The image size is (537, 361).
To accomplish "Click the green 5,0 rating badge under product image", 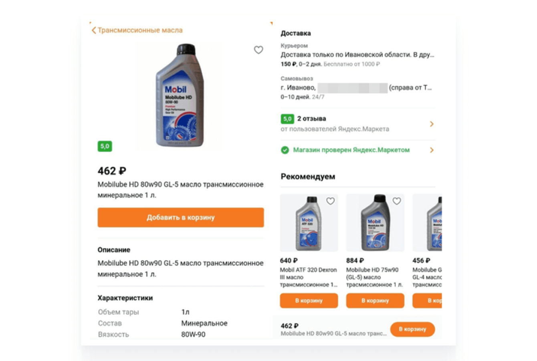I will [105, 146].
